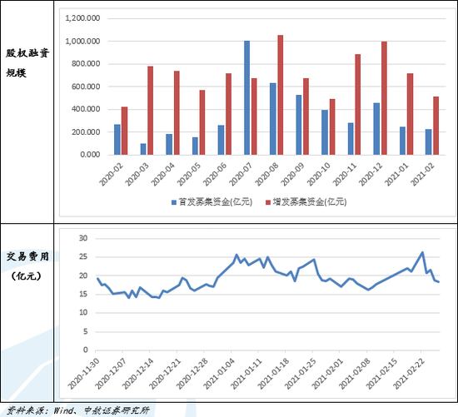Click the 2020-11 x-axis label
Image resolution: width=458 pixels, height=417 pixels.
click(345, 174)
